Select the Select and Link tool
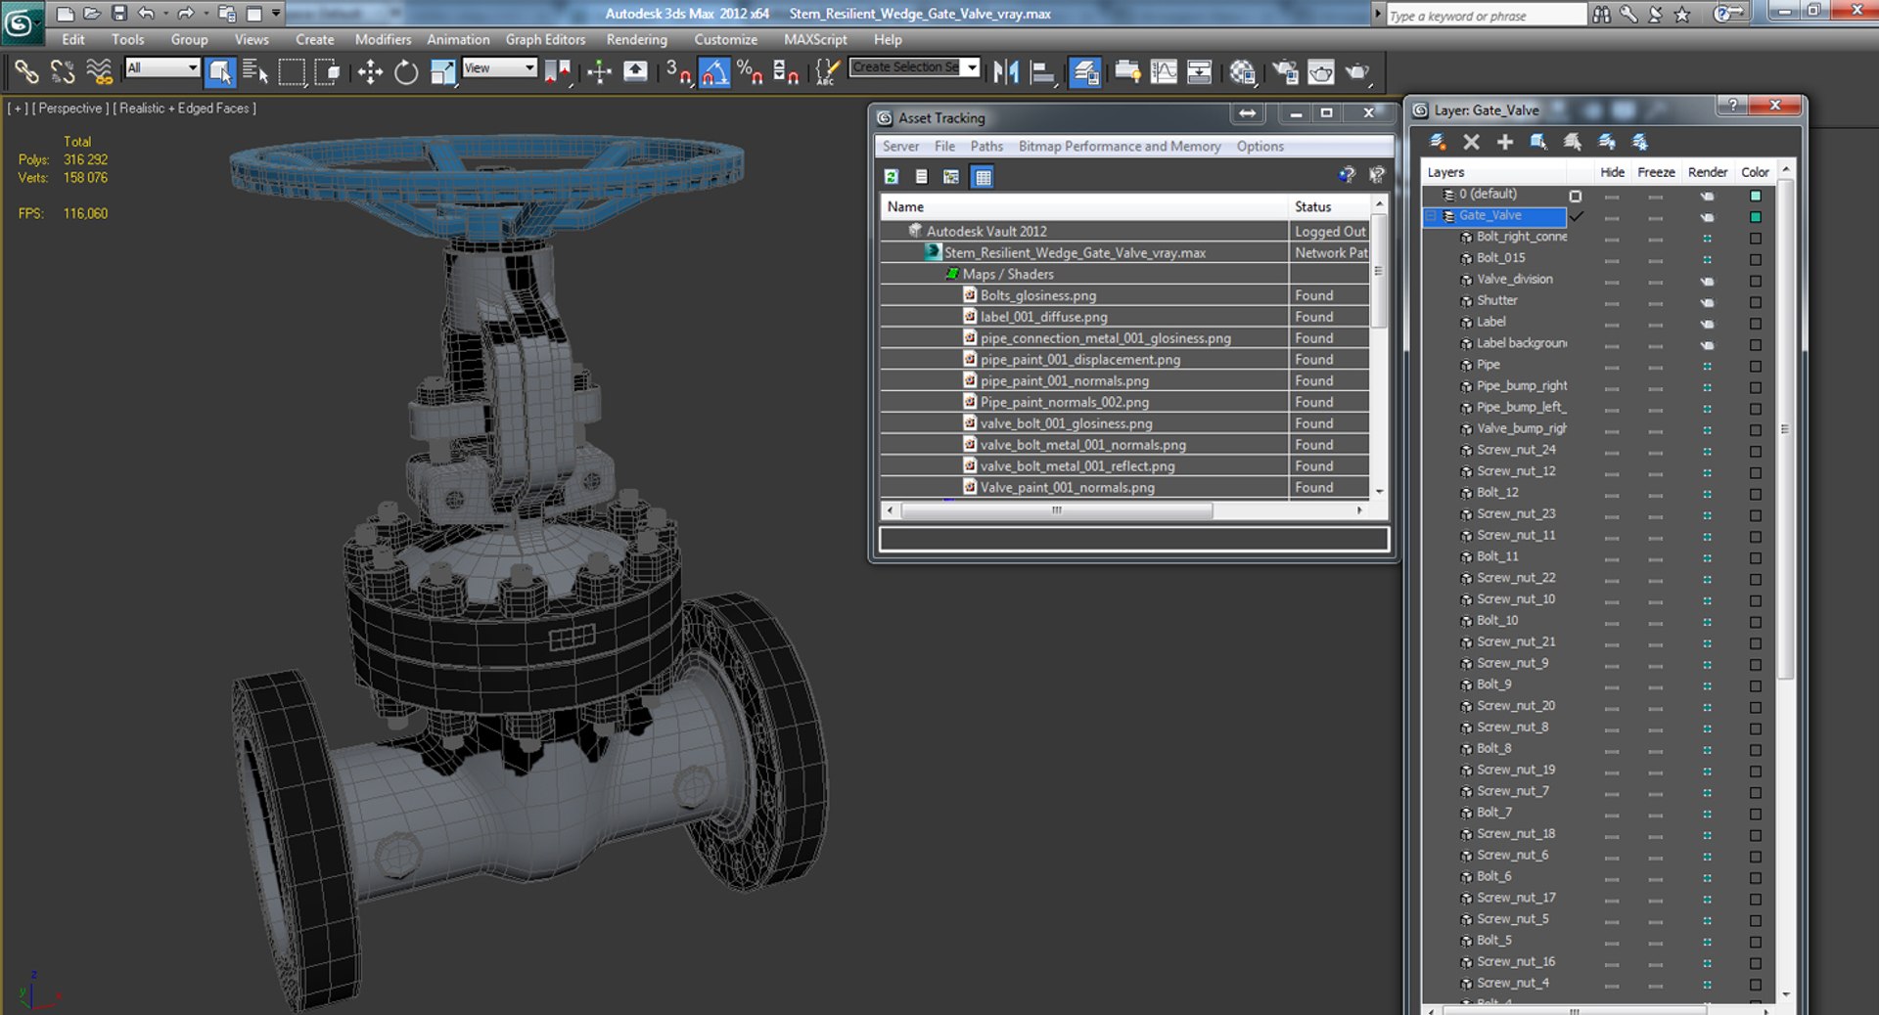 [26, 71]
